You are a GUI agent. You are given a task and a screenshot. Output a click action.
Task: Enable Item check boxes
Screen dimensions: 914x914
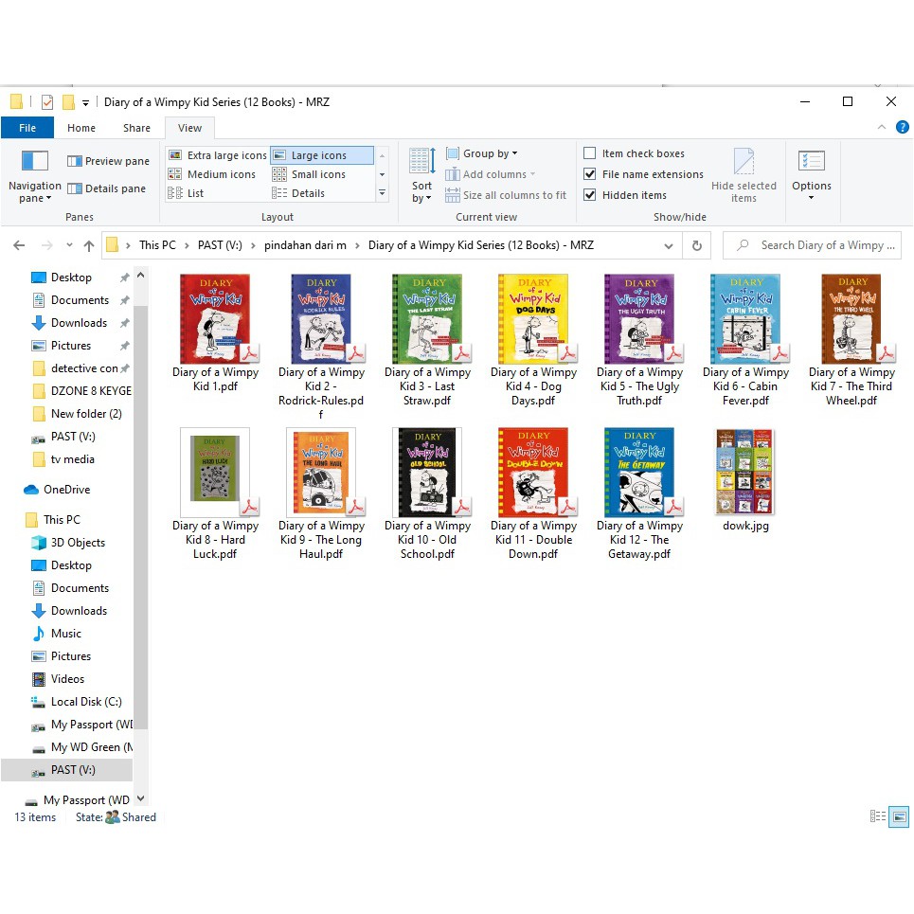(590, 153)
